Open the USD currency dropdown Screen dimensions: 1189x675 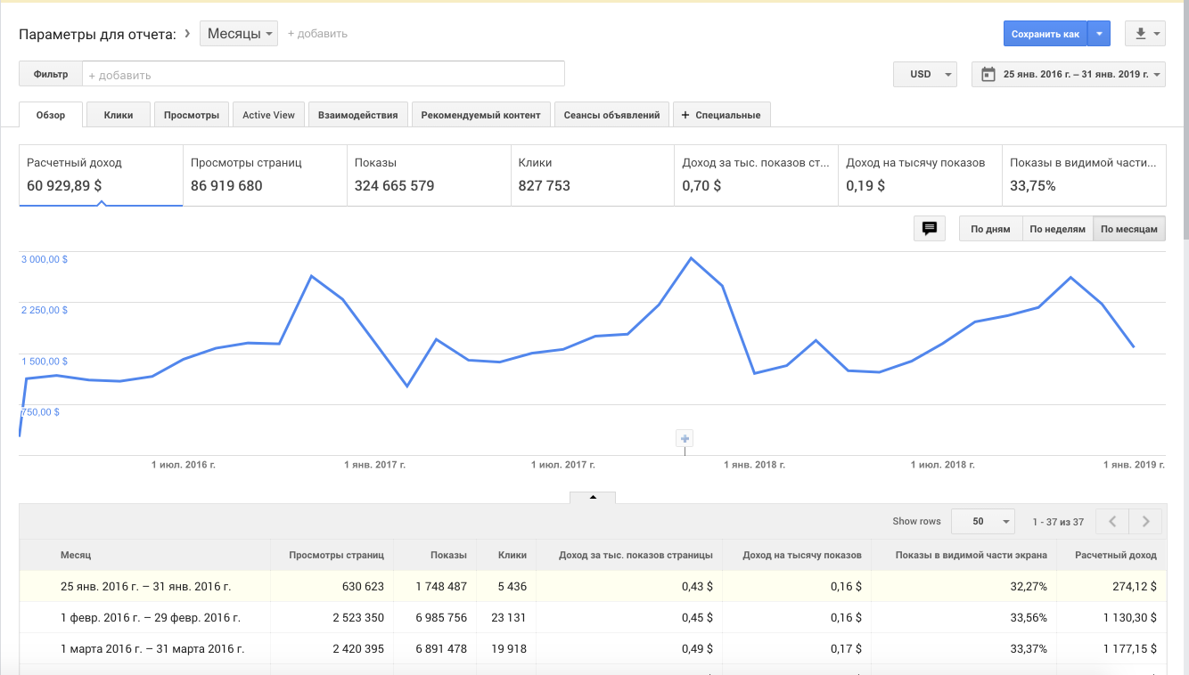click(925, 75)
